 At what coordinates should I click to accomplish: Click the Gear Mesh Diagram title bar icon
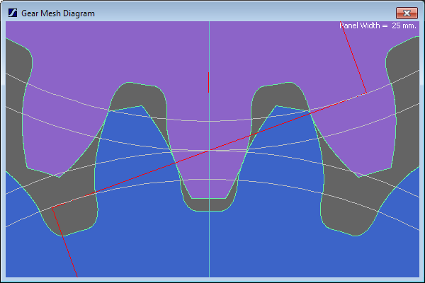point(13,13)
